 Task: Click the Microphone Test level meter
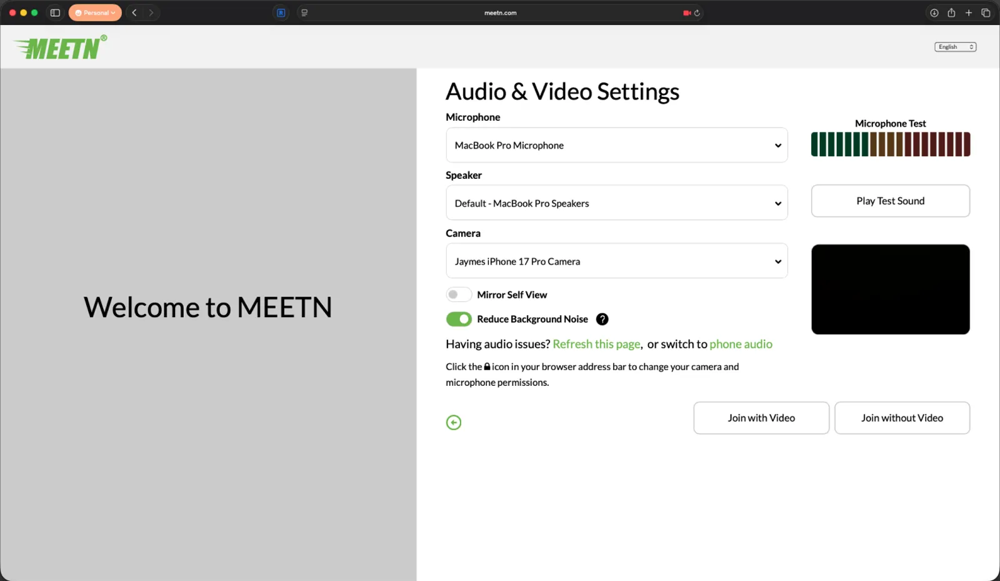[x=891, y=144]
